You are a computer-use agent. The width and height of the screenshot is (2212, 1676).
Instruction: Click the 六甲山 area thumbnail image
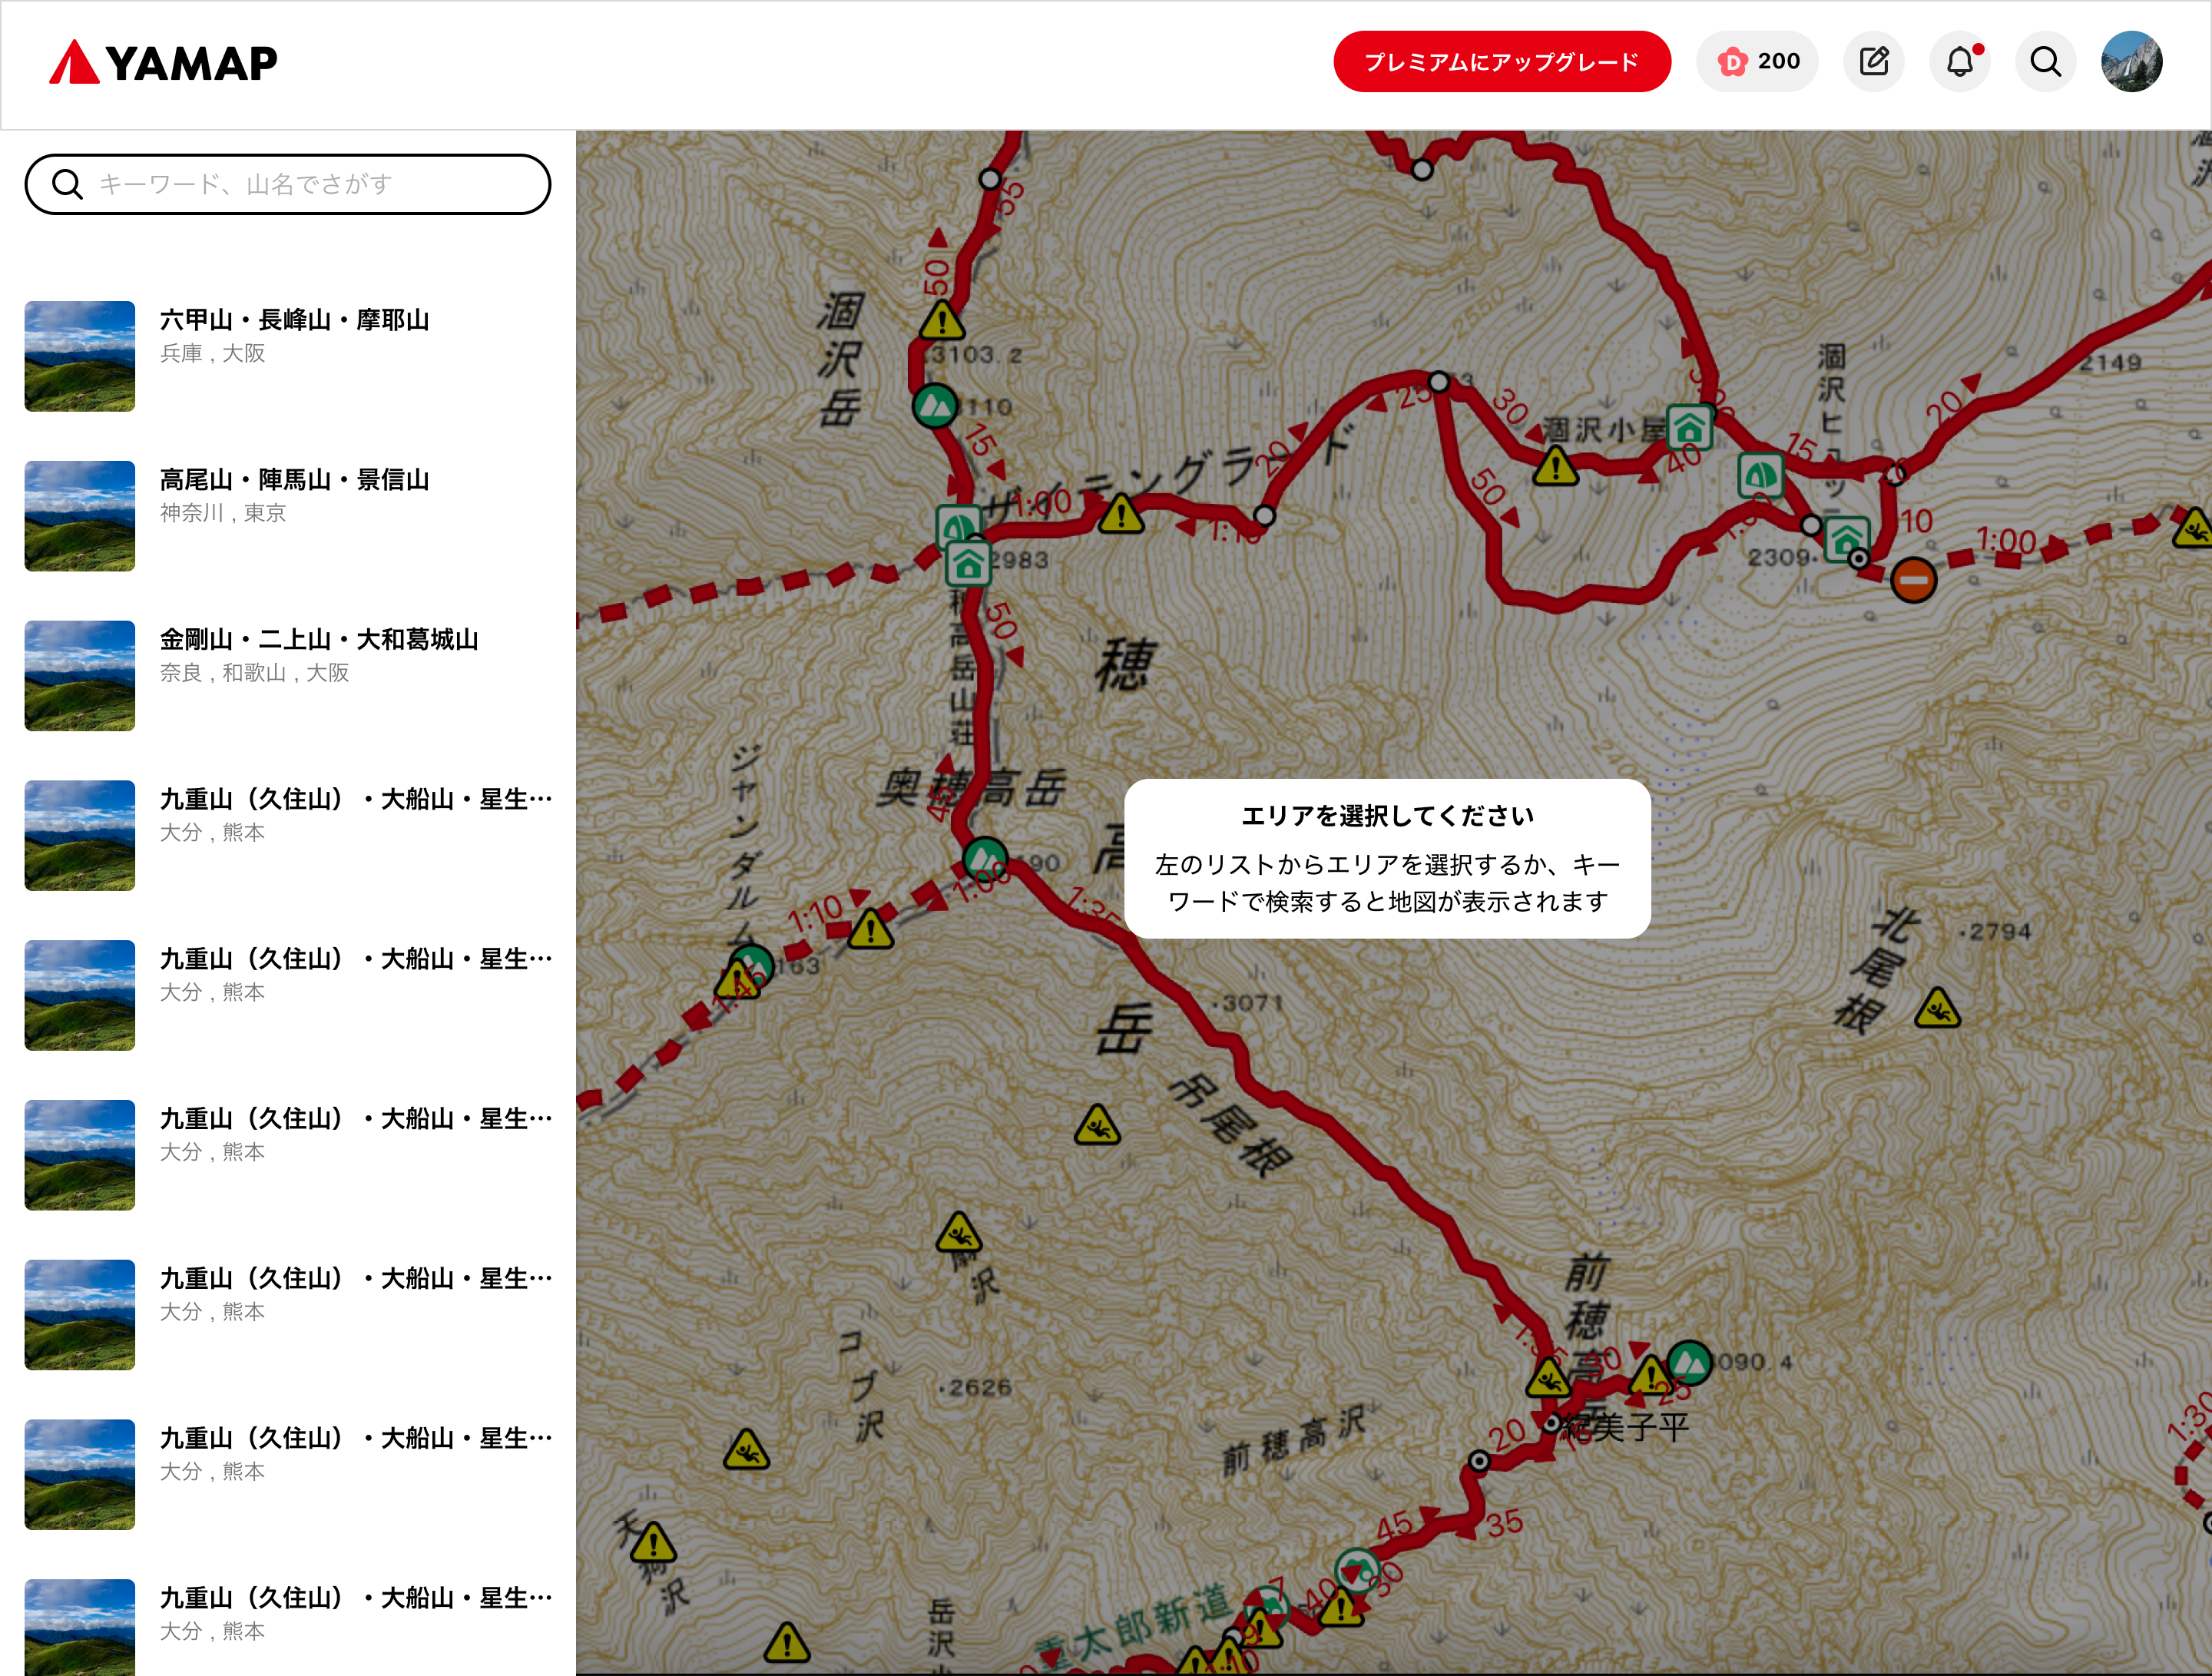coord(80,356)
